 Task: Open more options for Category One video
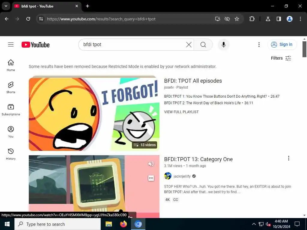pos(288,158)
